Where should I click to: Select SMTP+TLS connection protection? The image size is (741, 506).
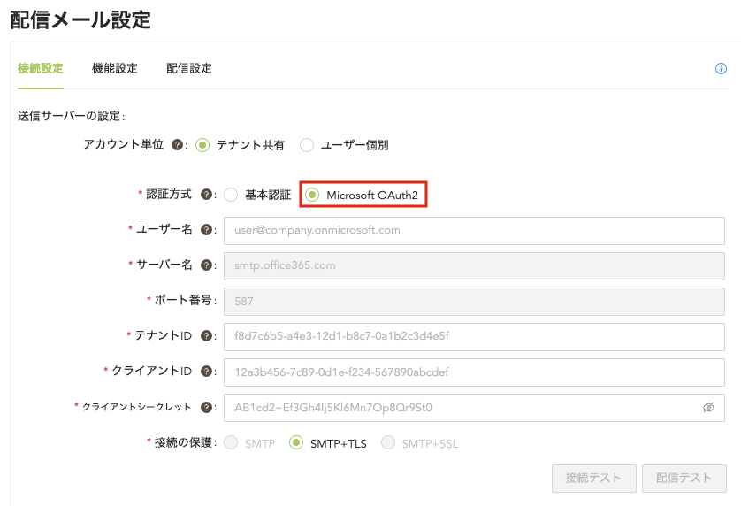tap(297, 442)
